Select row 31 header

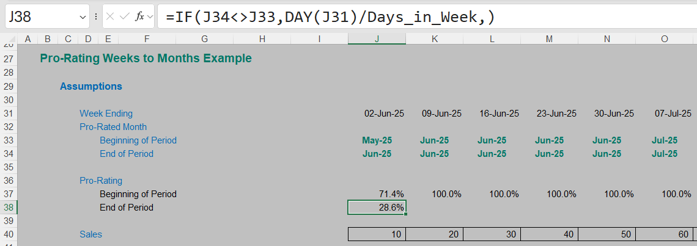(8, 114)
